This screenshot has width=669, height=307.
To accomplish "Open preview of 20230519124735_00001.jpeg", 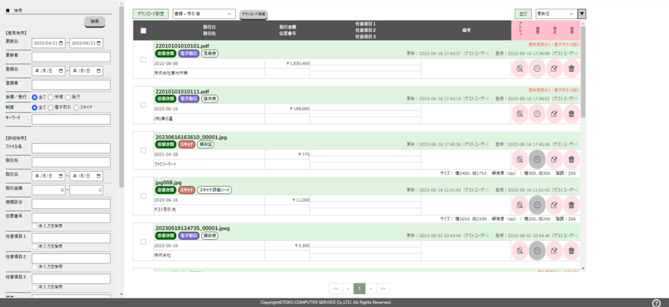I will coord(519,250).
